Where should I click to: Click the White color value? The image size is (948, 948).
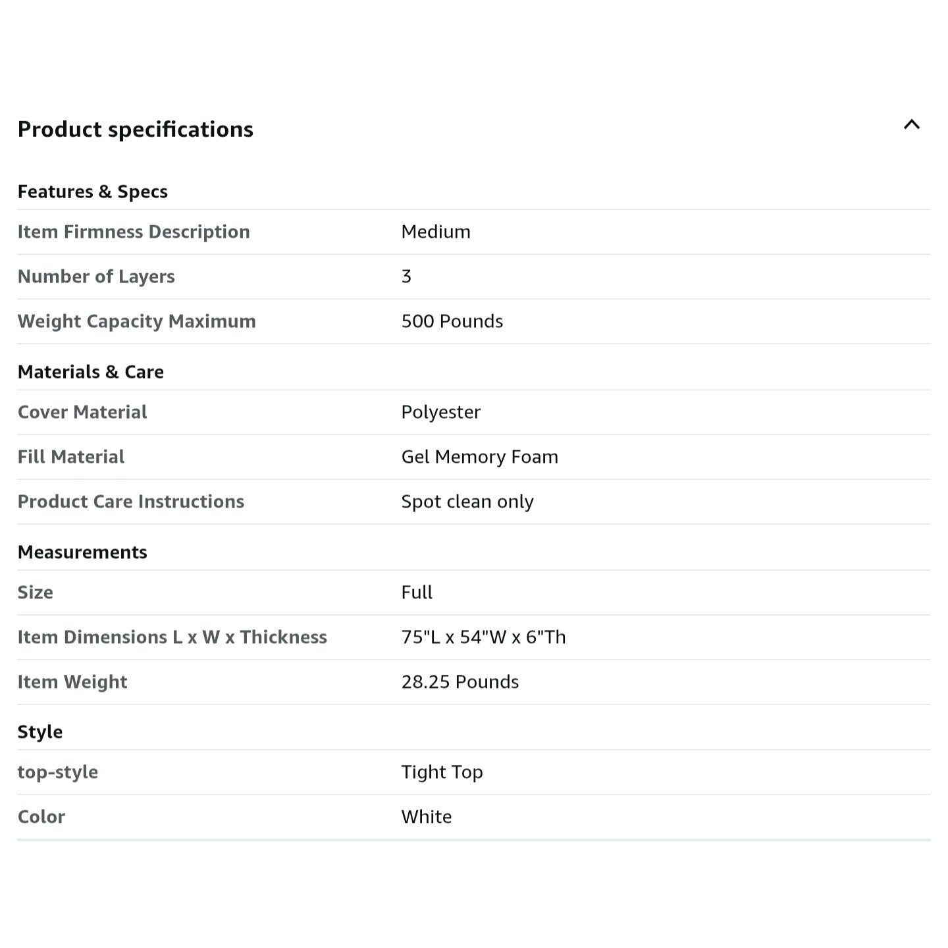click(x=427, y=817)
